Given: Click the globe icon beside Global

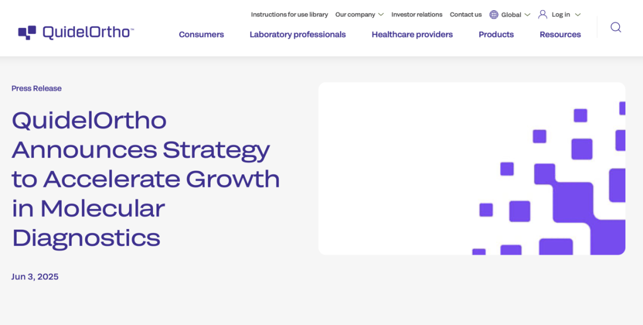Looking at the screenshot, I should (x=494, y=15).
